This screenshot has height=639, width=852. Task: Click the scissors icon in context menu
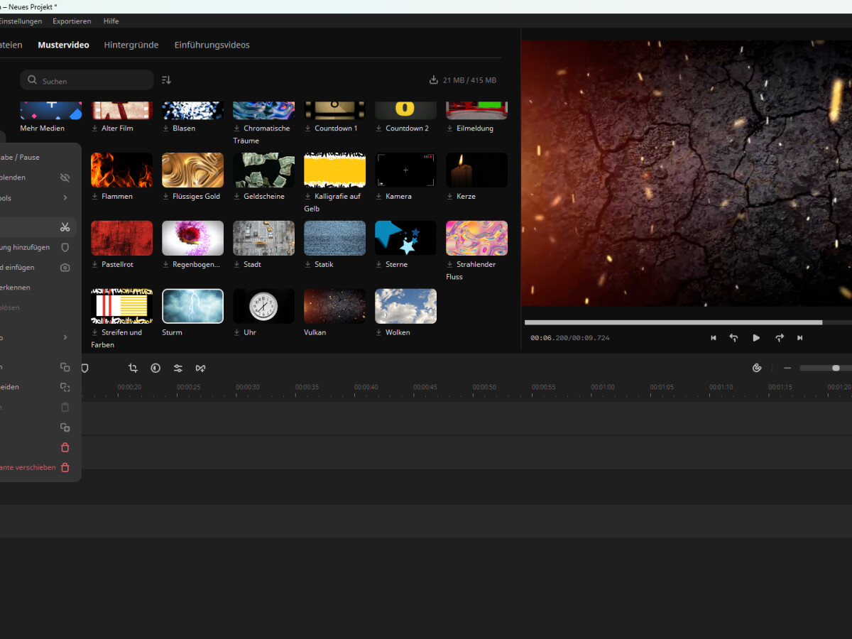tap(65, 227)
